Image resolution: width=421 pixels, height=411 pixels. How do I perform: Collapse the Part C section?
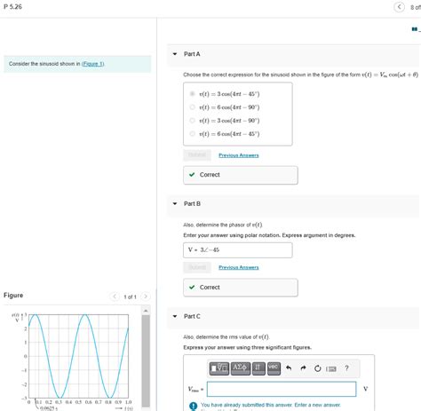tap(175, 316)
